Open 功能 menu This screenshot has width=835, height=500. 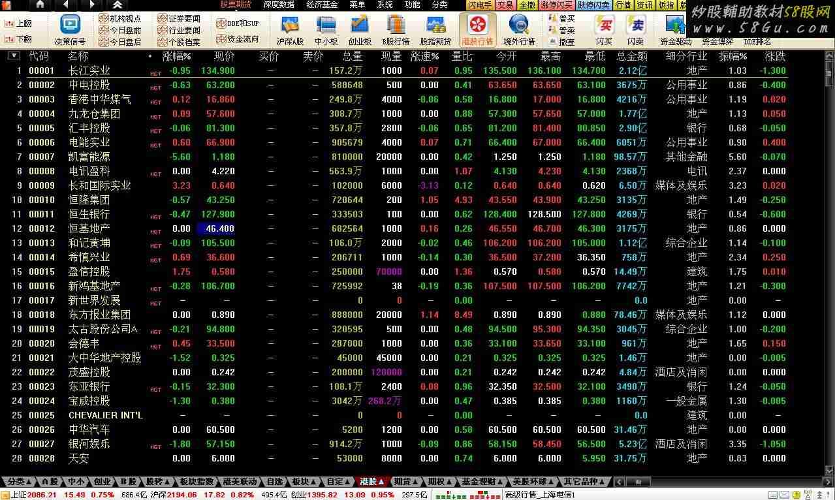coord(413,5)
